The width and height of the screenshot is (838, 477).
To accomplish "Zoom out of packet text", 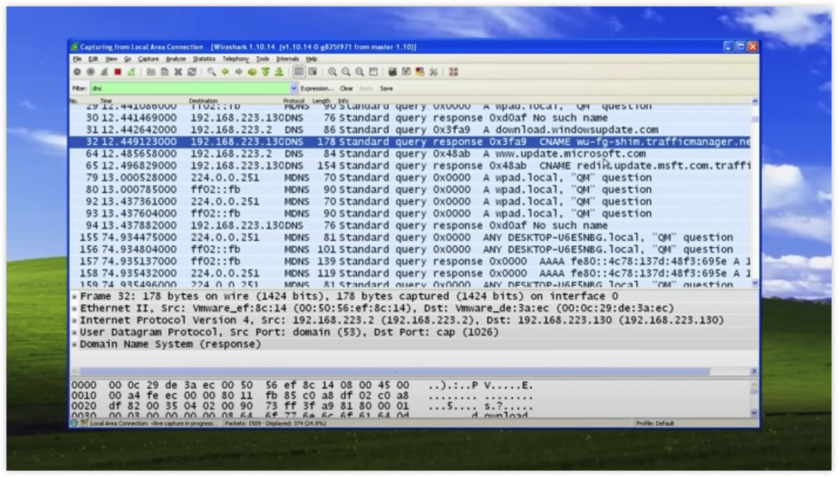I will pyautogui.click(x=346, y=72).
